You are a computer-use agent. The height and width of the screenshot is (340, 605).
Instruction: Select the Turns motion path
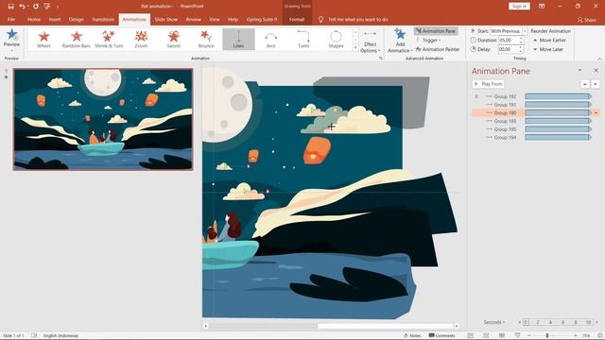pyautogui.click(x=303, y=40)
